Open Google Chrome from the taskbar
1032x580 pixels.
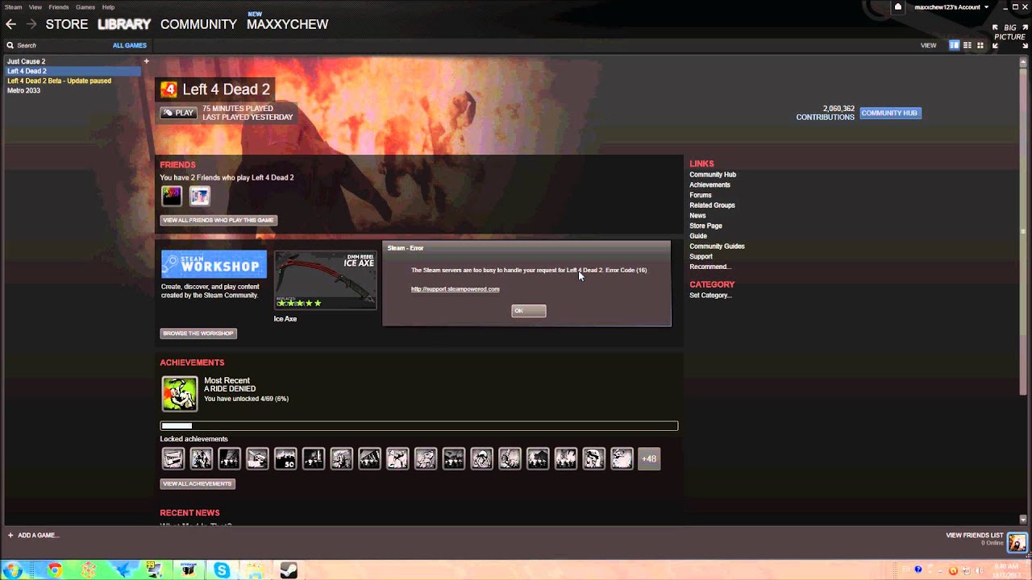(55, 570)
